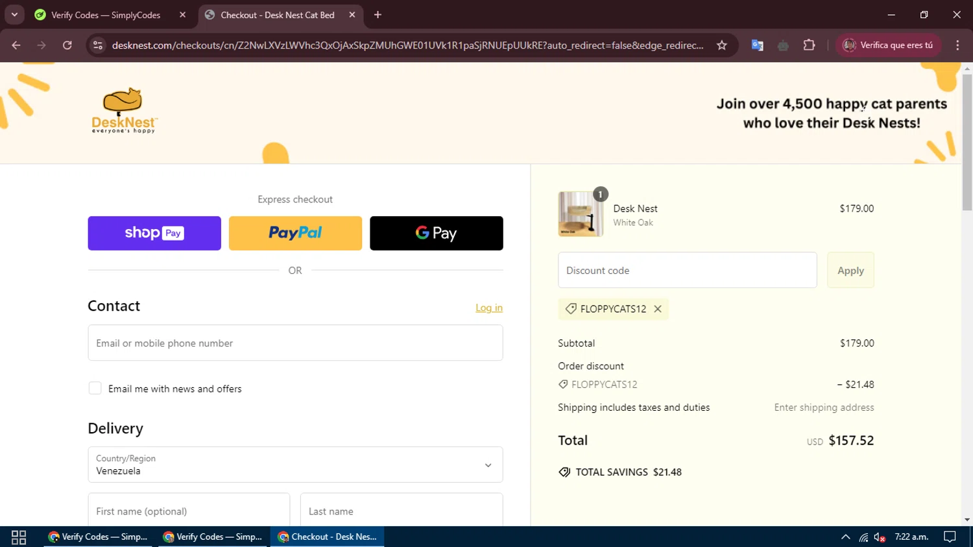Click the page vertical scrollbar
973x547 pixels.
[967, 141]
